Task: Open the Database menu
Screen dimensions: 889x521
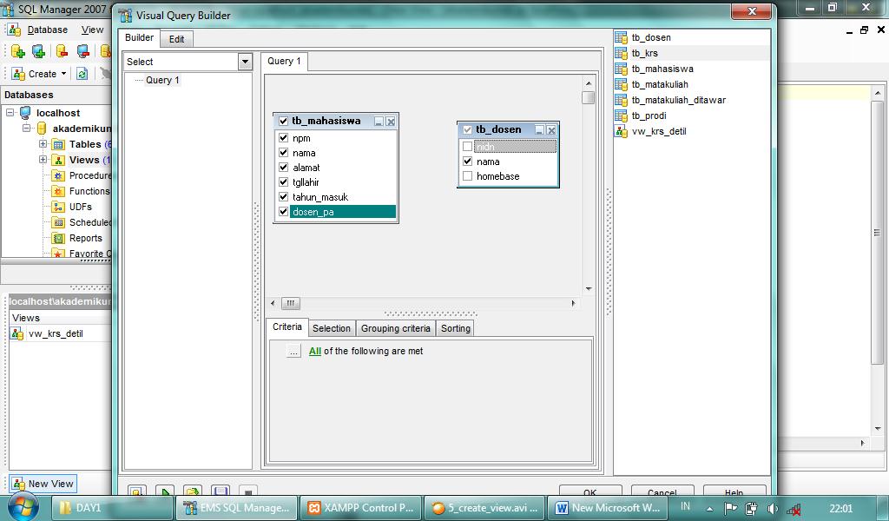Action: coord(48,30)
